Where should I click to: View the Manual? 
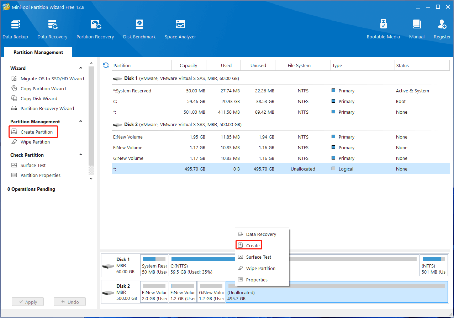(416, 28)
